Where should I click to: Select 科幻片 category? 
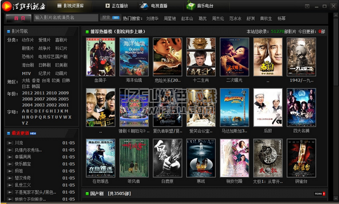pyautogui.click(x=61, y=48)
